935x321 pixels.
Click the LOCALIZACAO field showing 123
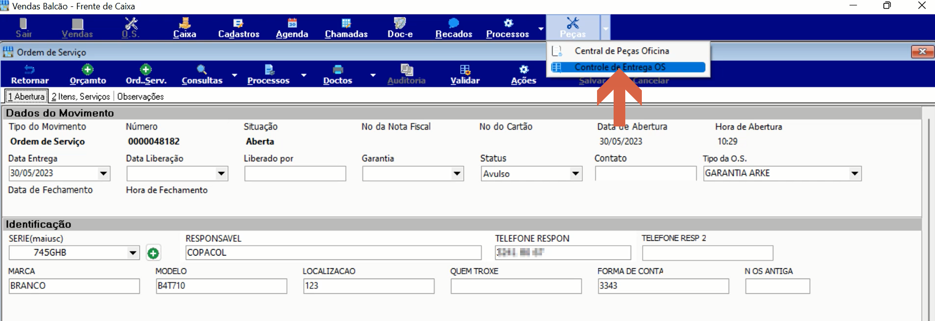coord(369,285)
